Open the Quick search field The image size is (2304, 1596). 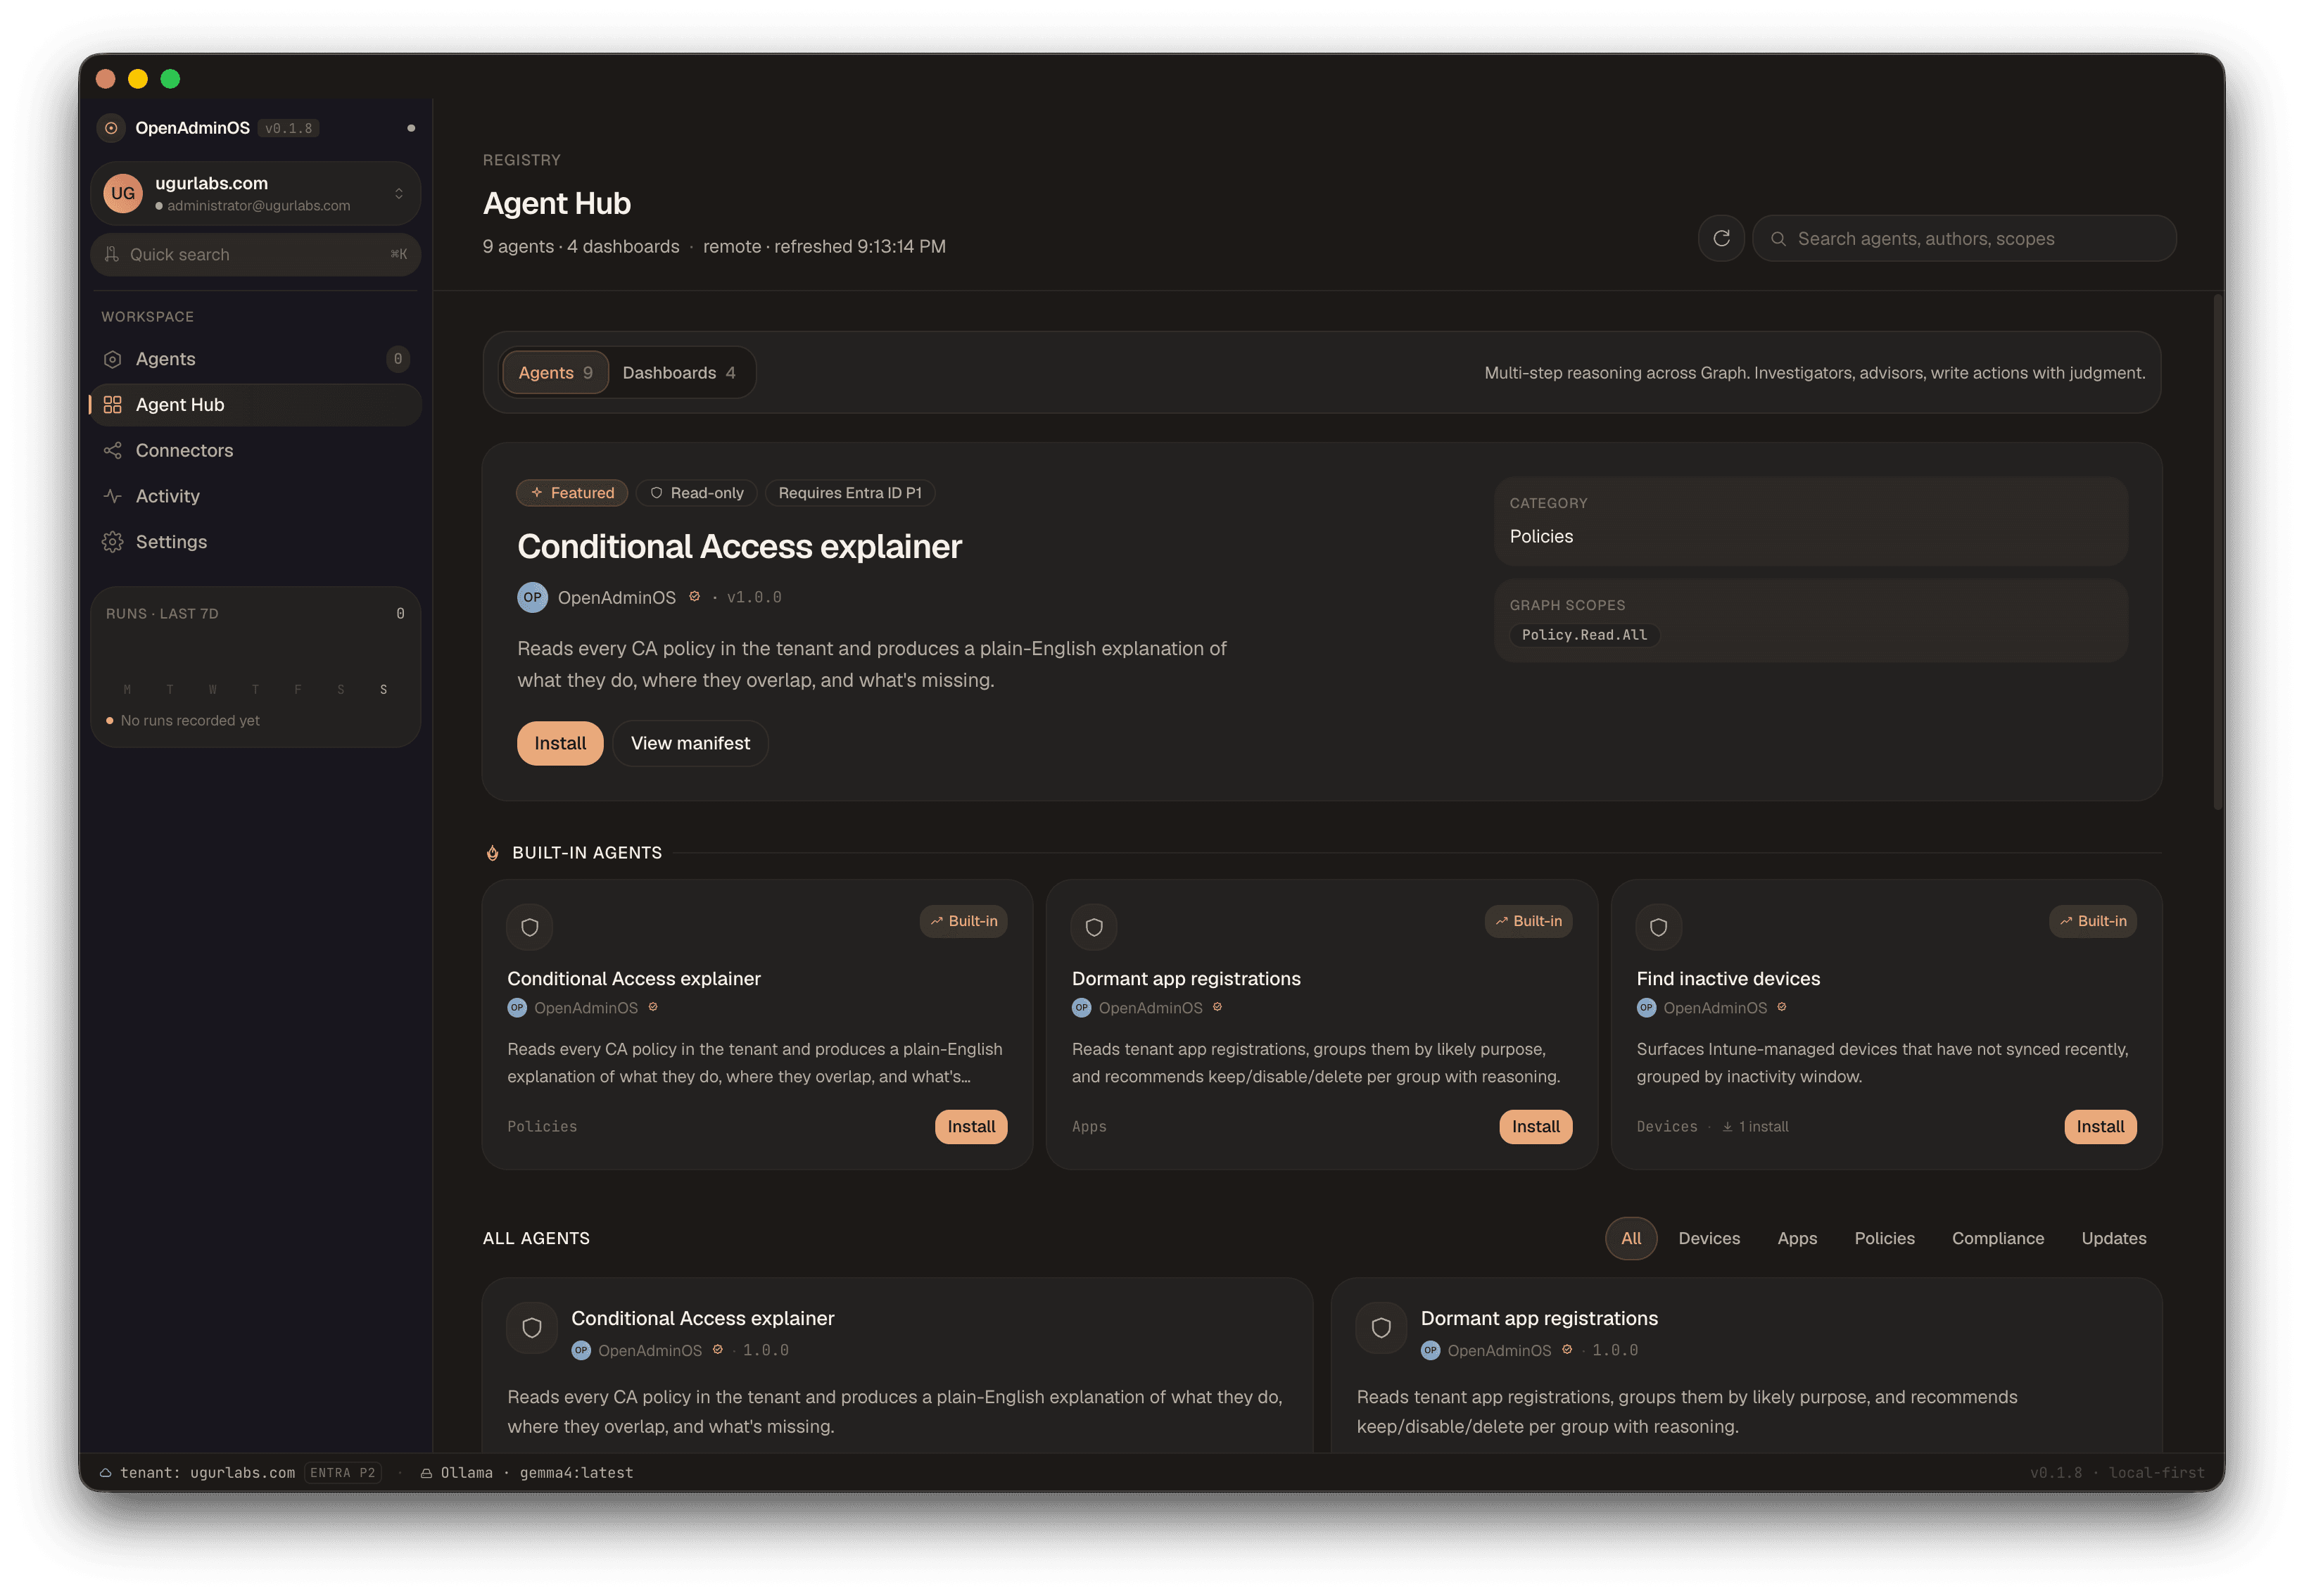tap(255, 254)
